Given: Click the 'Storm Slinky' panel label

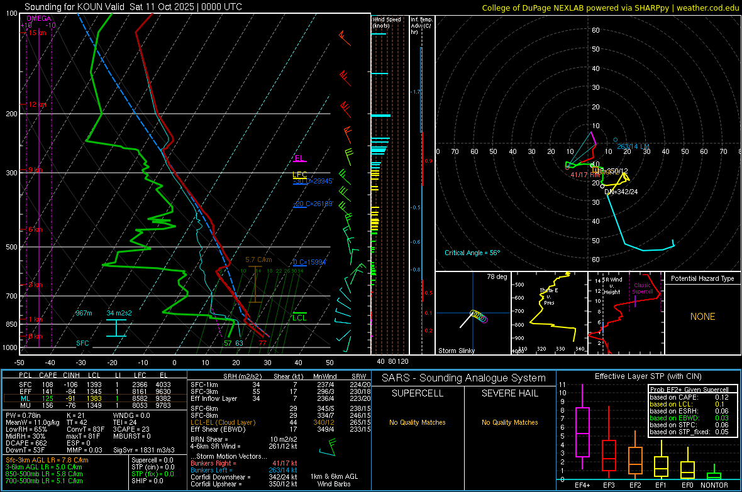Looking at the screenshot, I should pos(456,351).
